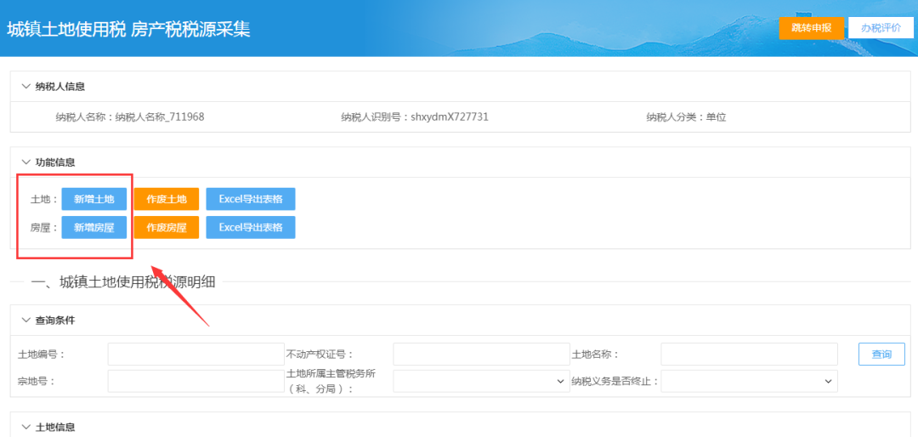Screen dimensions: 918x437
Task: Click the 新增土地 button
Action: click(x=94, y=199)
